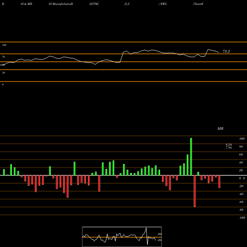Click the 'MR' panel title

220,128
